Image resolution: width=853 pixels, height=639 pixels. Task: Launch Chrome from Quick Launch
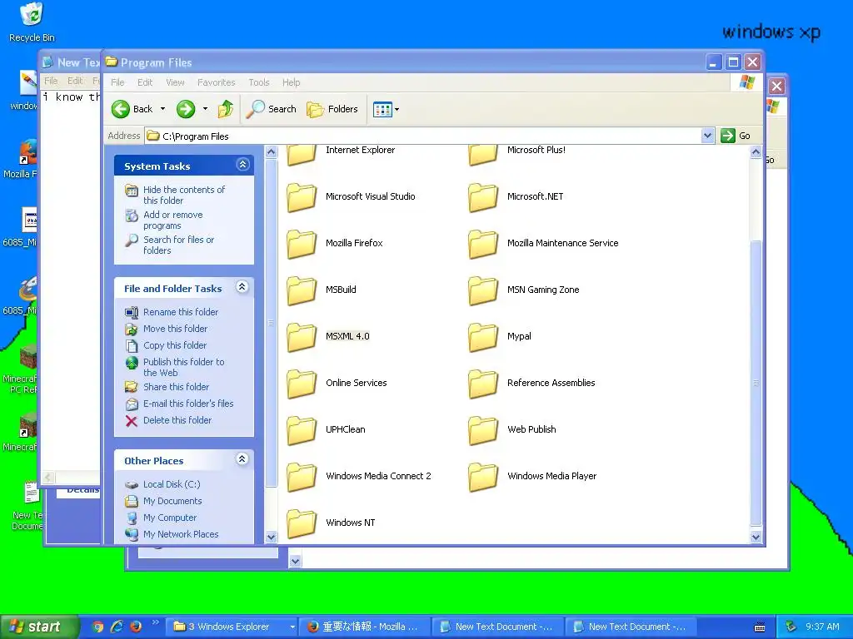tap(98, 627)
